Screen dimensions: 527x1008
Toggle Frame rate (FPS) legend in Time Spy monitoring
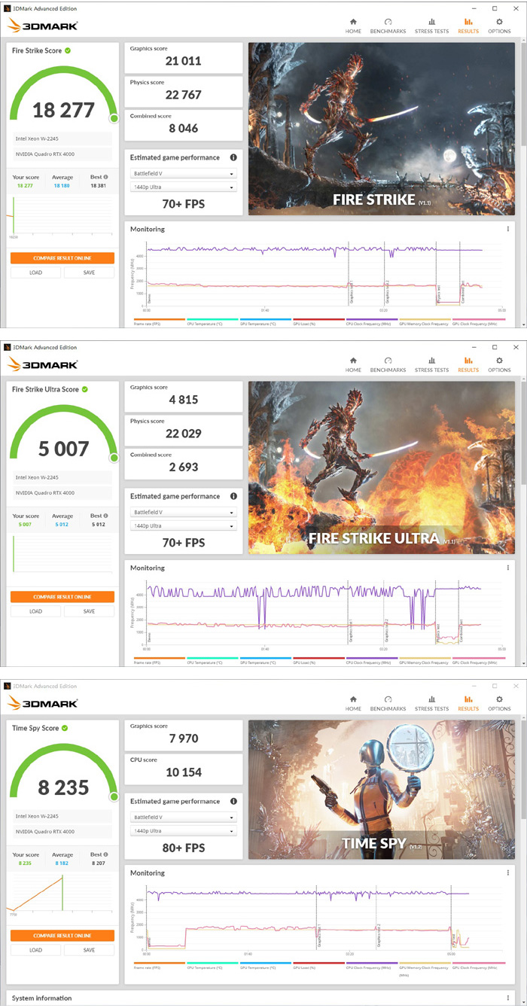click(158, 965)
